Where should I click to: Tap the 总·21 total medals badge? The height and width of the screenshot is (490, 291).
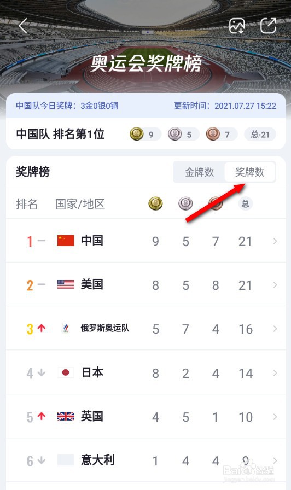[260, 135]
